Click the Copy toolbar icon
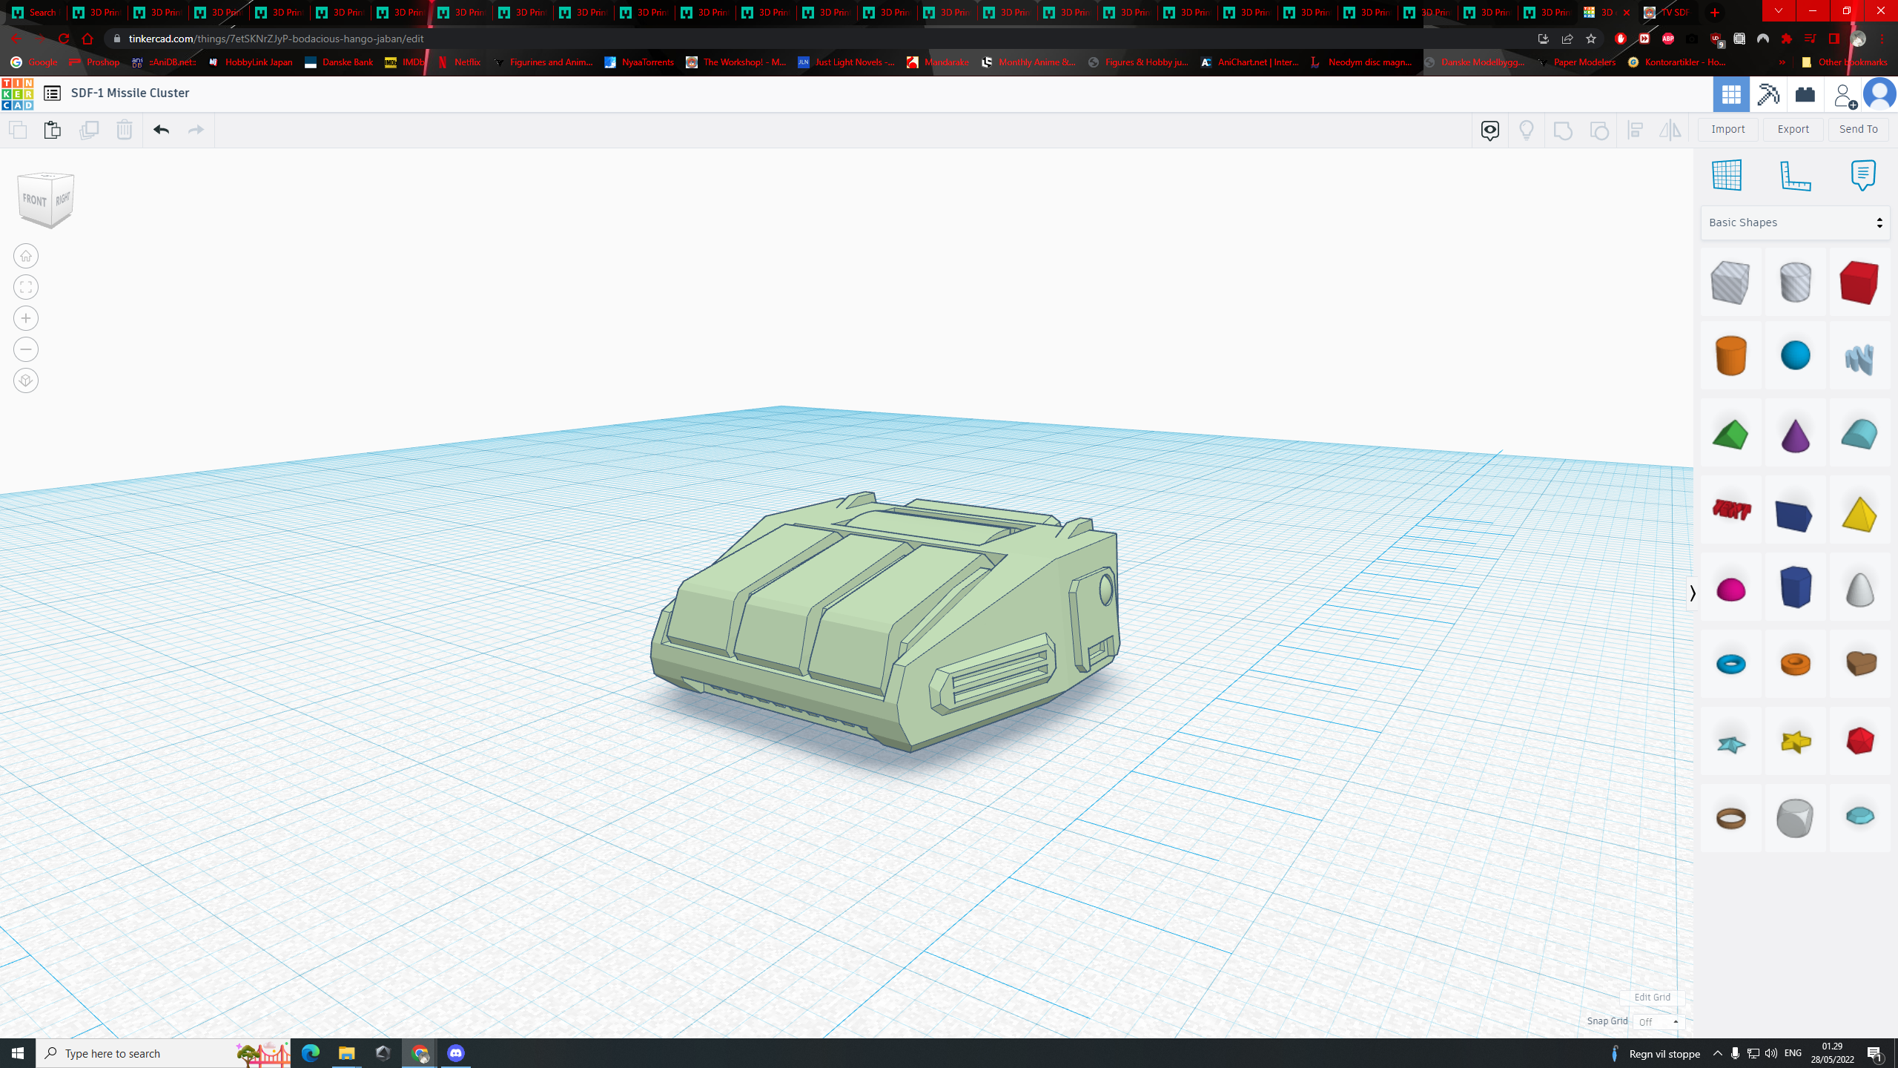The height and width of the screenshot is (1068, 1898). 18,130
